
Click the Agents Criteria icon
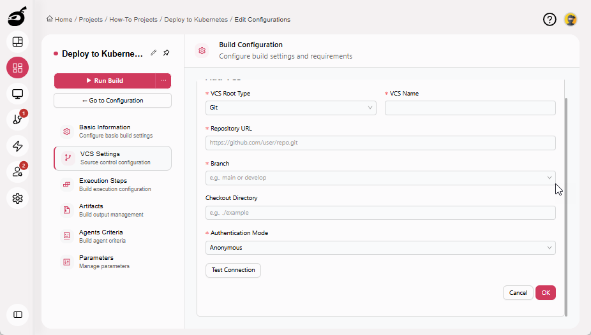coord(67,236)
